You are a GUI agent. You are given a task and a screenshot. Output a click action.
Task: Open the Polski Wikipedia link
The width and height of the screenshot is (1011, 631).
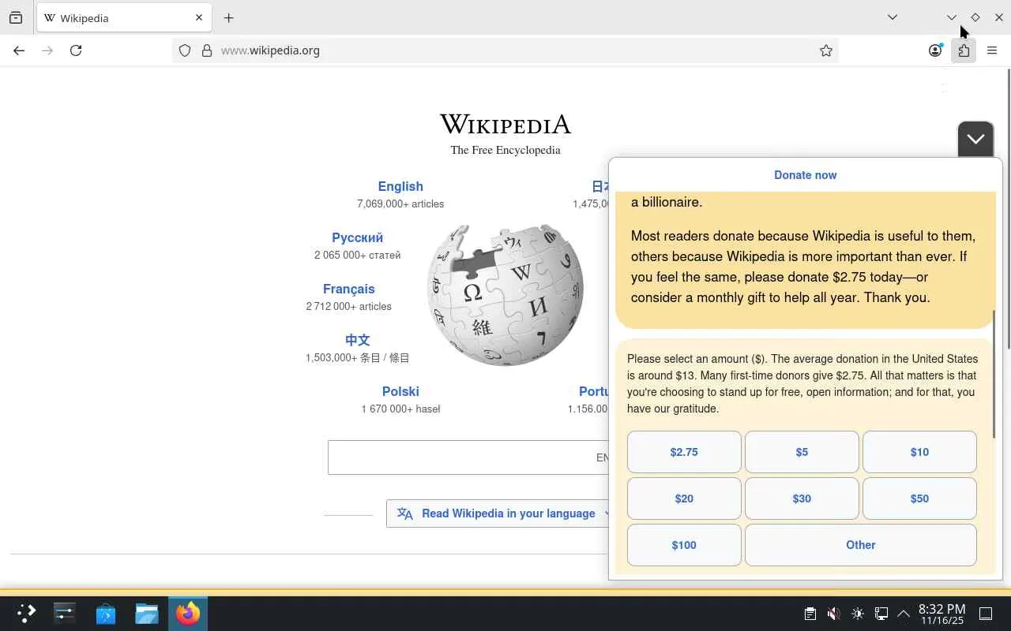400,392
